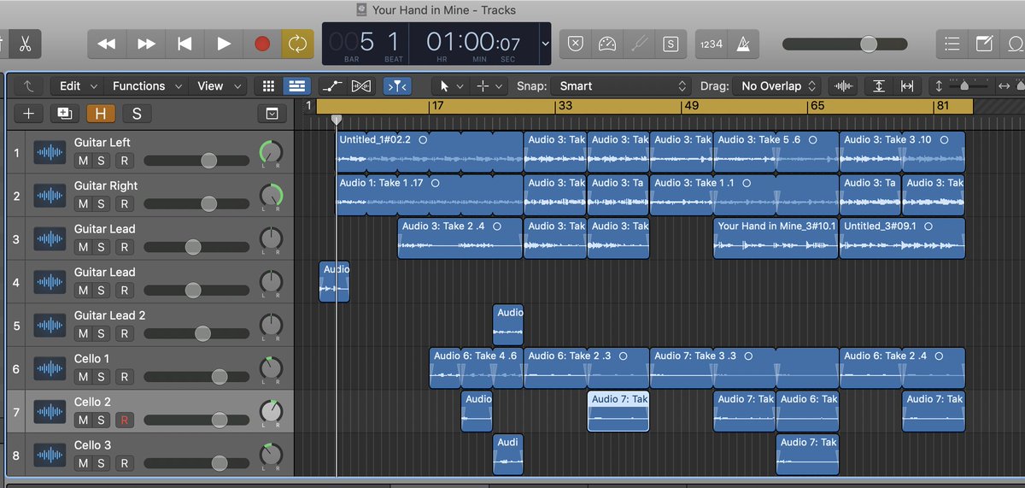
Task: Click the Cello 1 track waveform icon
Action: point(50,368)
